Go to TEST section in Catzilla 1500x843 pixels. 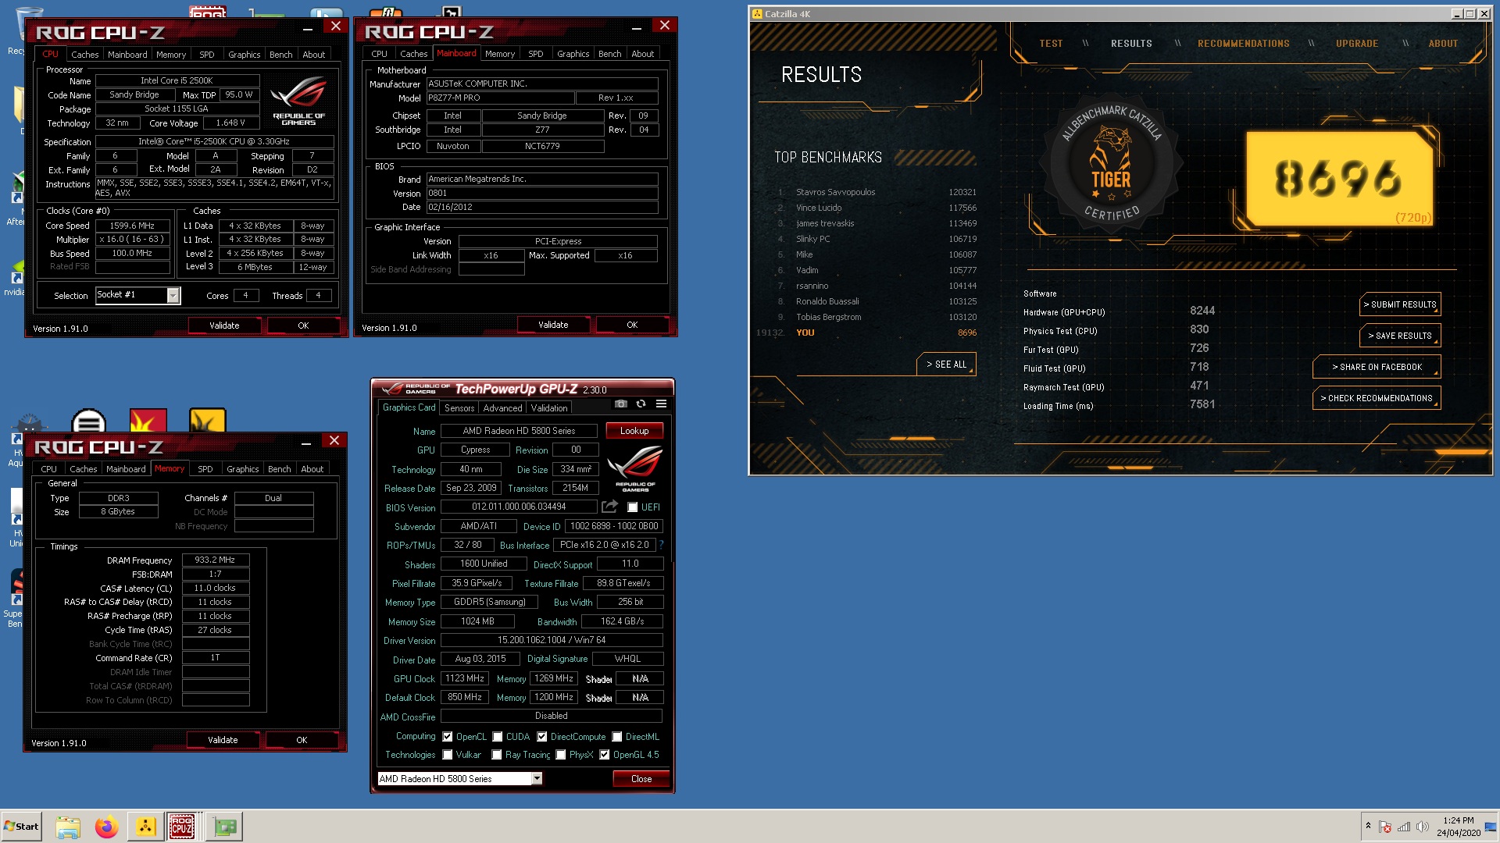[x=1051, y=44]
